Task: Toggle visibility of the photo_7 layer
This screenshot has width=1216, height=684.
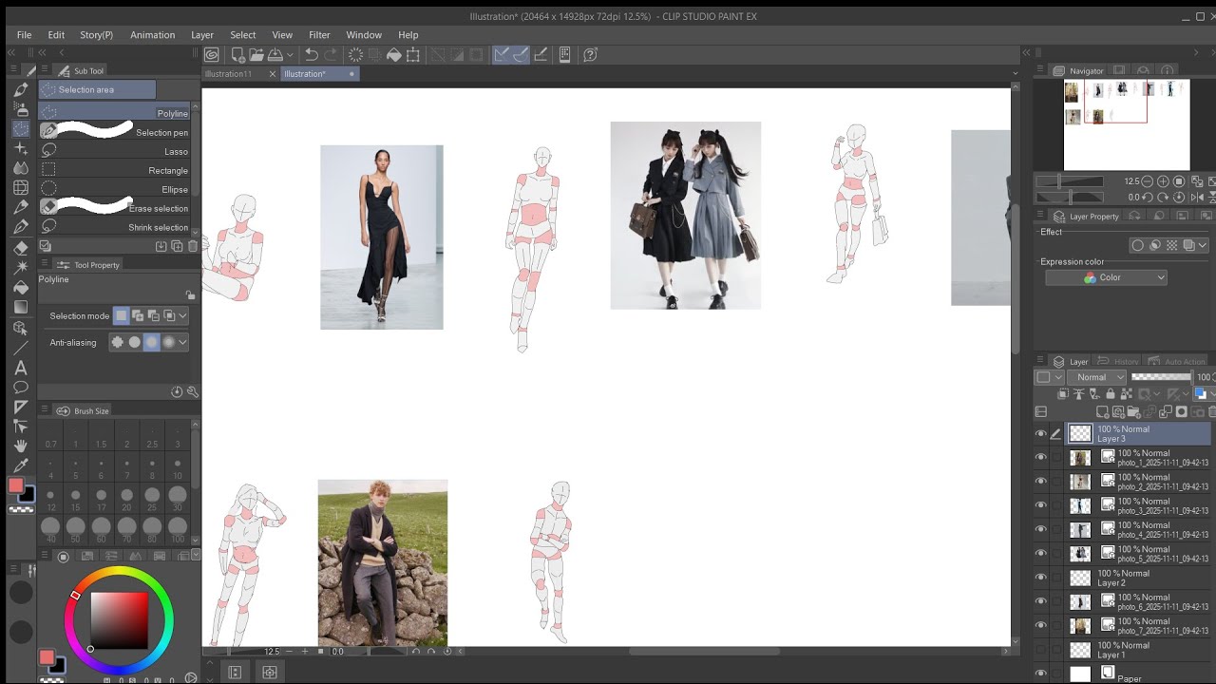Action: tap(1041, 626)
